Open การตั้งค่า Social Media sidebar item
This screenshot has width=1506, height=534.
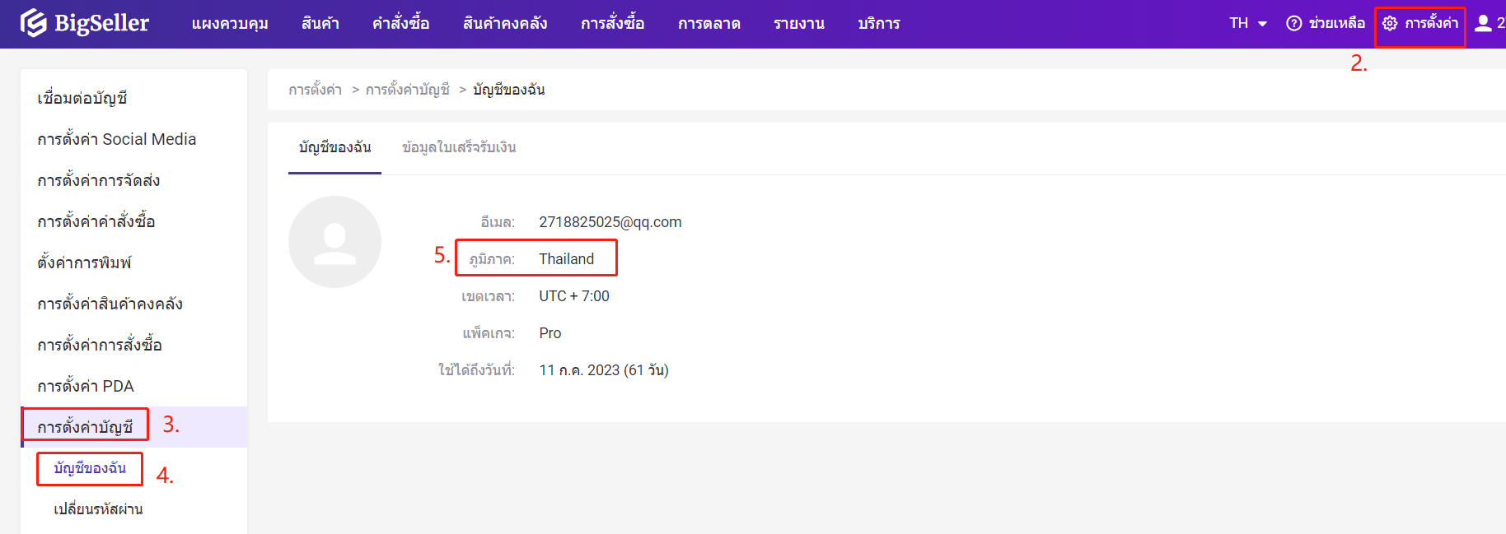pos(117,139)
